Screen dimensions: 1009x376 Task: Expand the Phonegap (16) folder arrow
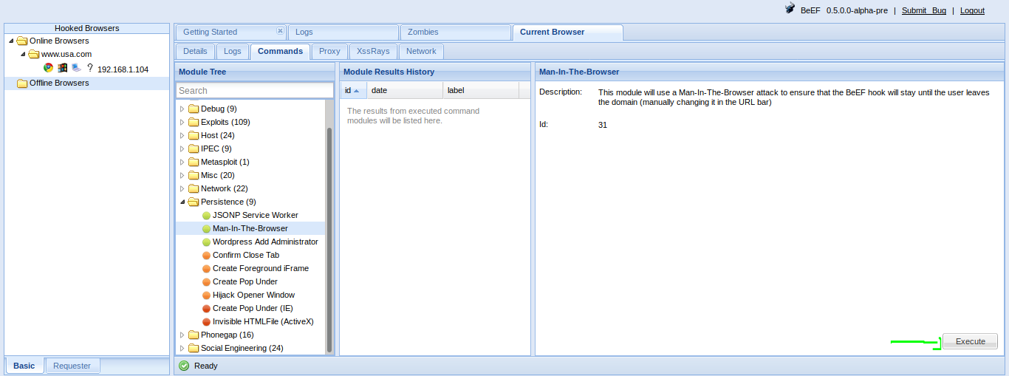(x=182, y=335)
